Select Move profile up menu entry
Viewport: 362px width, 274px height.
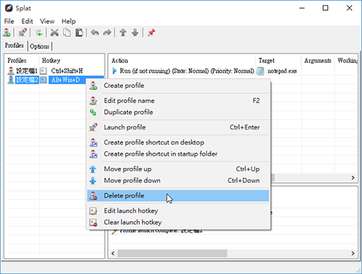(178, 169)
